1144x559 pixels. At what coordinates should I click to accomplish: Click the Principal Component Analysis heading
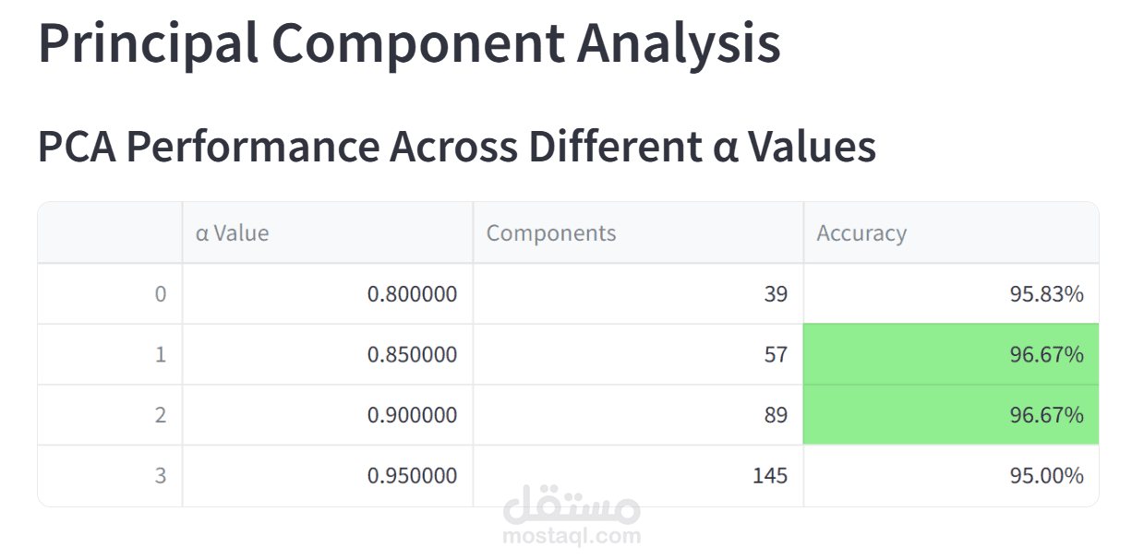[x=409, y=42]
